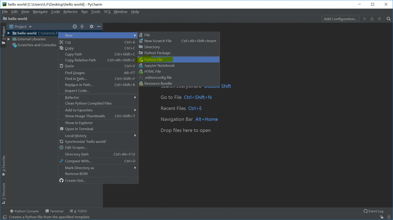Click the Paste clipboard icon in the context menu

point(61,66)
